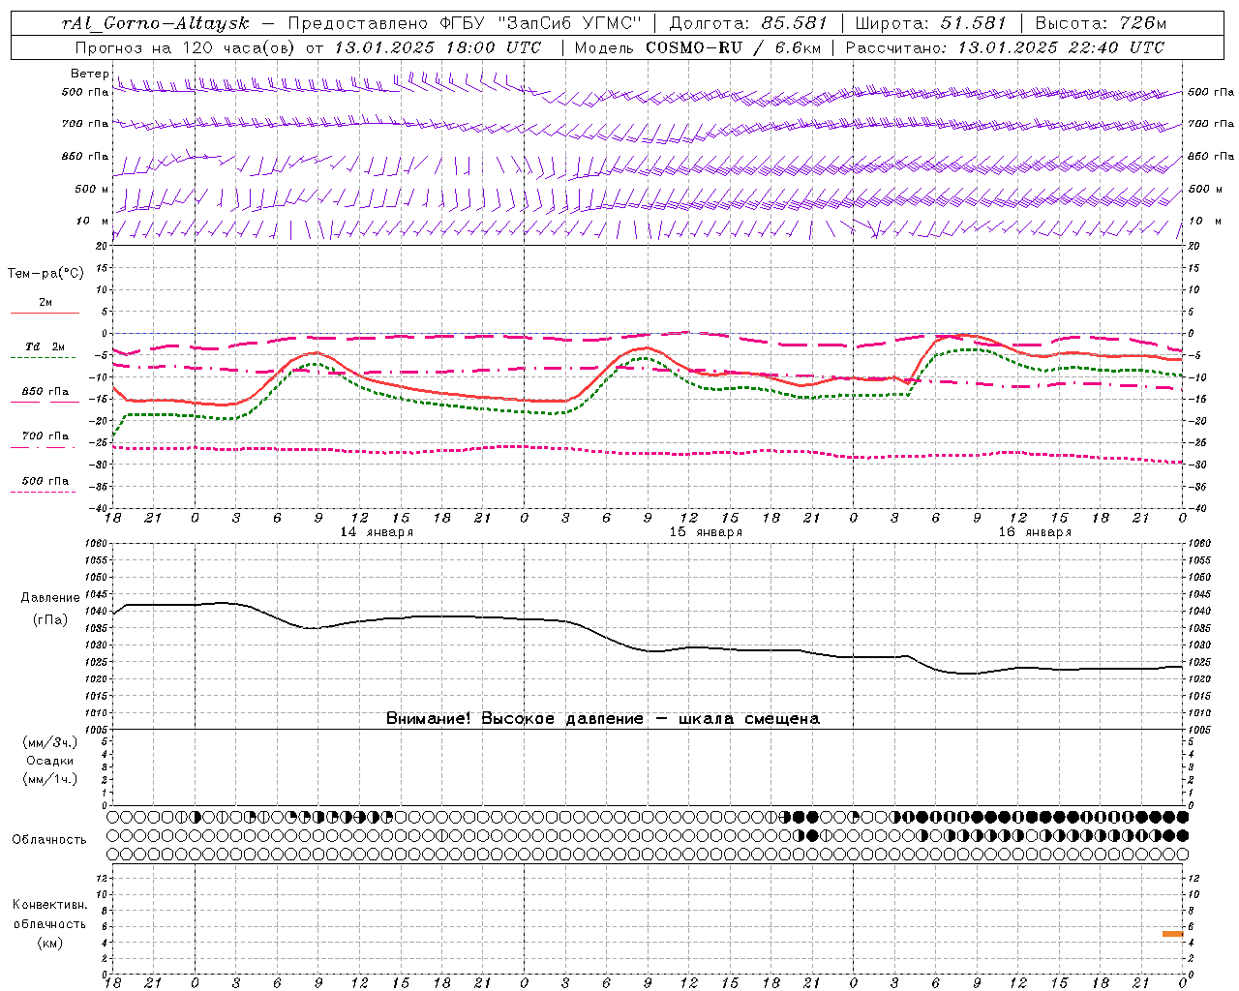Click the 15 января date label
The height and width of the screenshot is (991, 1239).
[x=706, y=532]
